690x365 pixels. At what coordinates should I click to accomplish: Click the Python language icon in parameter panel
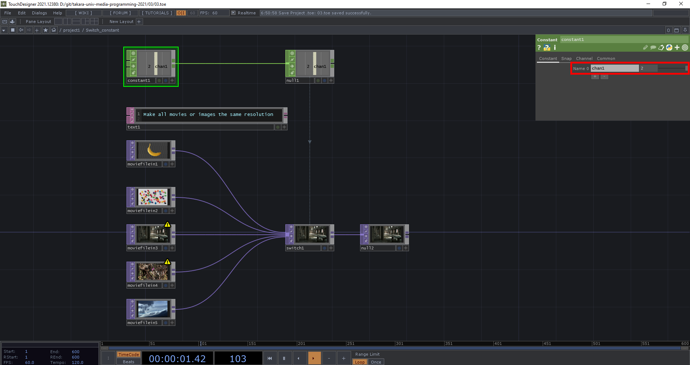[669, 48]
